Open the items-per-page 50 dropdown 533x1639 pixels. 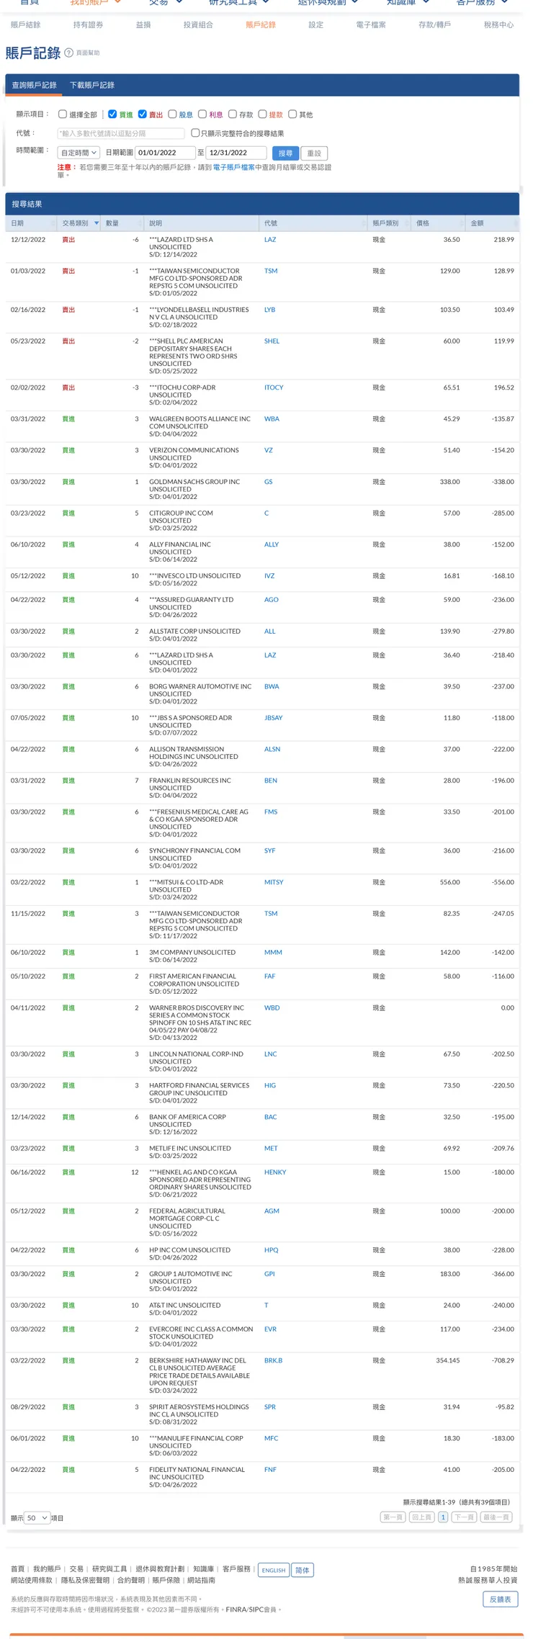37,1517
